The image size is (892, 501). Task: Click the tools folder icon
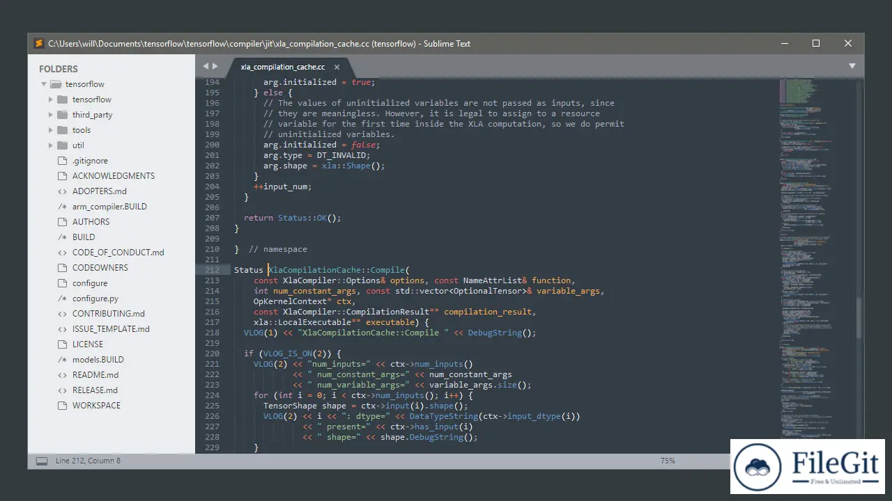(62, 130)
